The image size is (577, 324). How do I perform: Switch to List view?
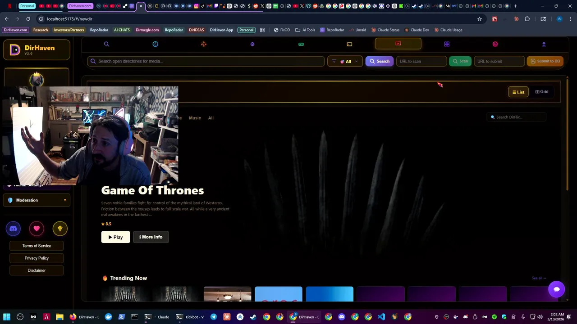(518, 92)
